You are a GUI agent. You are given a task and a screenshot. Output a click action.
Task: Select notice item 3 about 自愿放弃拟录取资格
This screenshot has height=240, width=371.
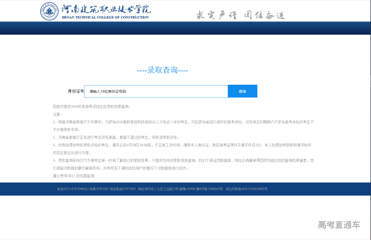point(183,145)
